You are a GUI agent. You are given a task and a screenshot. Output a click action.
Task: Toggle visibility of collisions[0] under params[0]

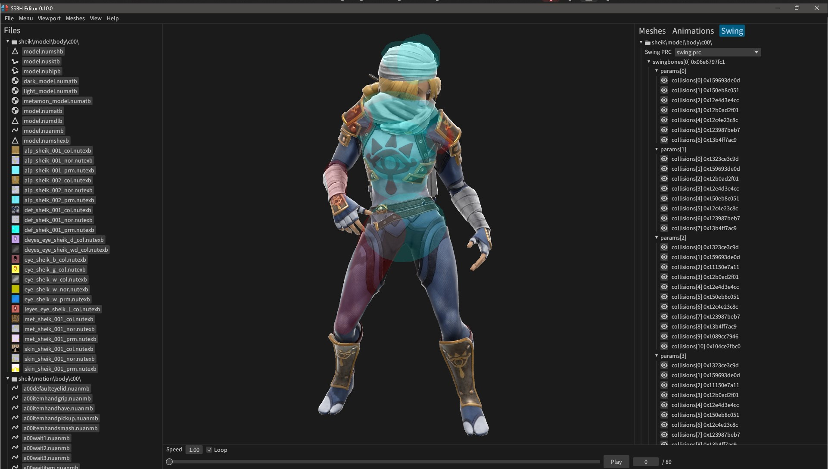(x=664, y=80)
